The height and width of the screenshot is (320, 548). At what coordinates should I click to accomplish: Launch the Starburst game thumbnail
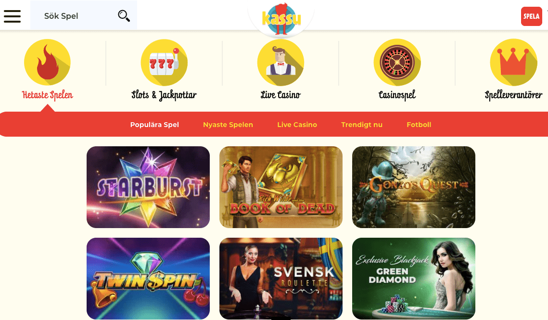click(148, 187)
